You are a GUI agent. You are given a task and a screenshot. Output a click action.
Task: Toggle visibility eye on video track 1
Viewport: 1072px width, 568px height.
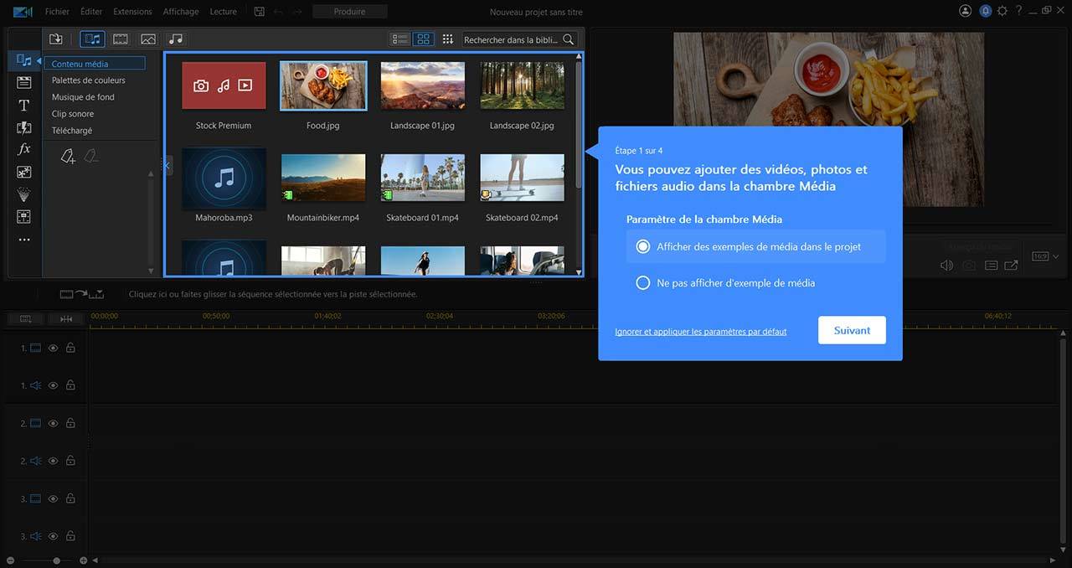pyautogui.click(x=53, y=348)
